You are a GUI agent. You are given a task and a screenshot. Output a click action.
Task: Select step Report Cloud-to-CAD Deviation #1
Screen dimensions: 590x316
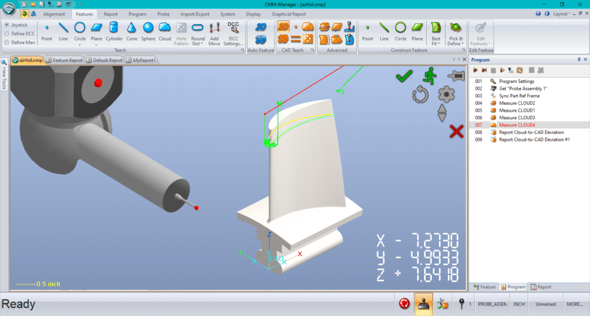[x=529, y=139]
